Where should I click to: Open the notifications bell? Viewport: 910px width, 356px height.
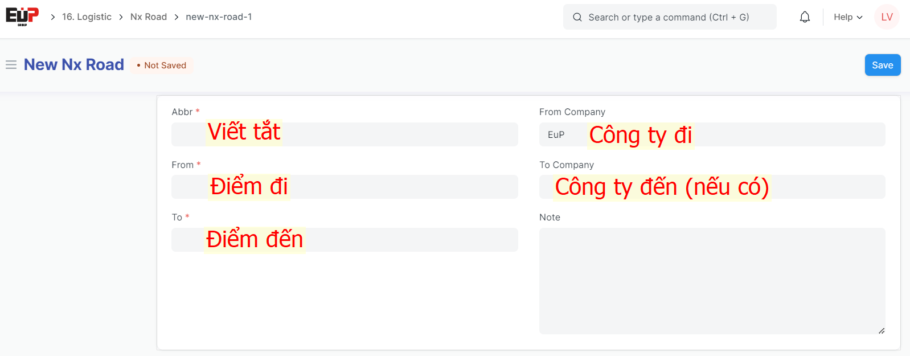click(804, 17)
